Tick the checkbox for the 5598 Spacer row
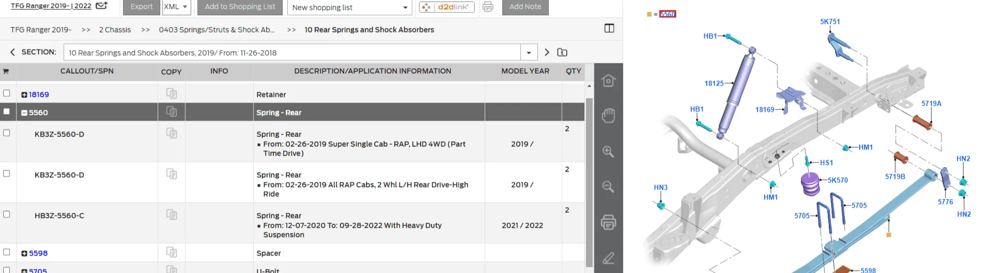Viewport: 991px width, 273px height. [x=7, y=252]
